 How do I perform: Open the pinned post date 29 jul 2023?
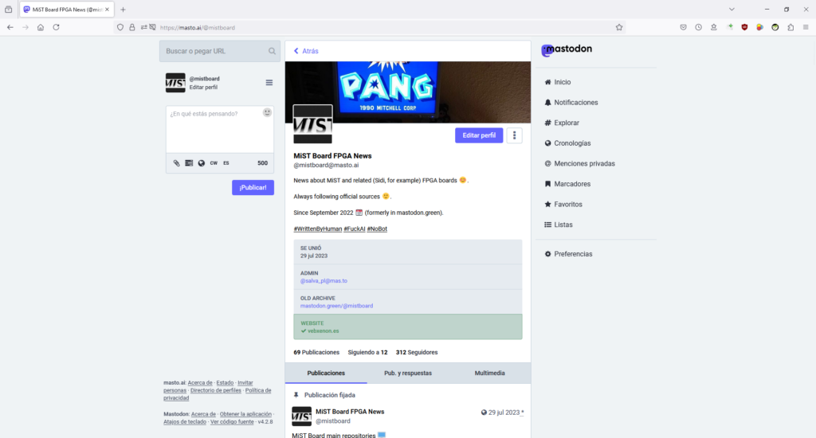(x=504, y=413)
